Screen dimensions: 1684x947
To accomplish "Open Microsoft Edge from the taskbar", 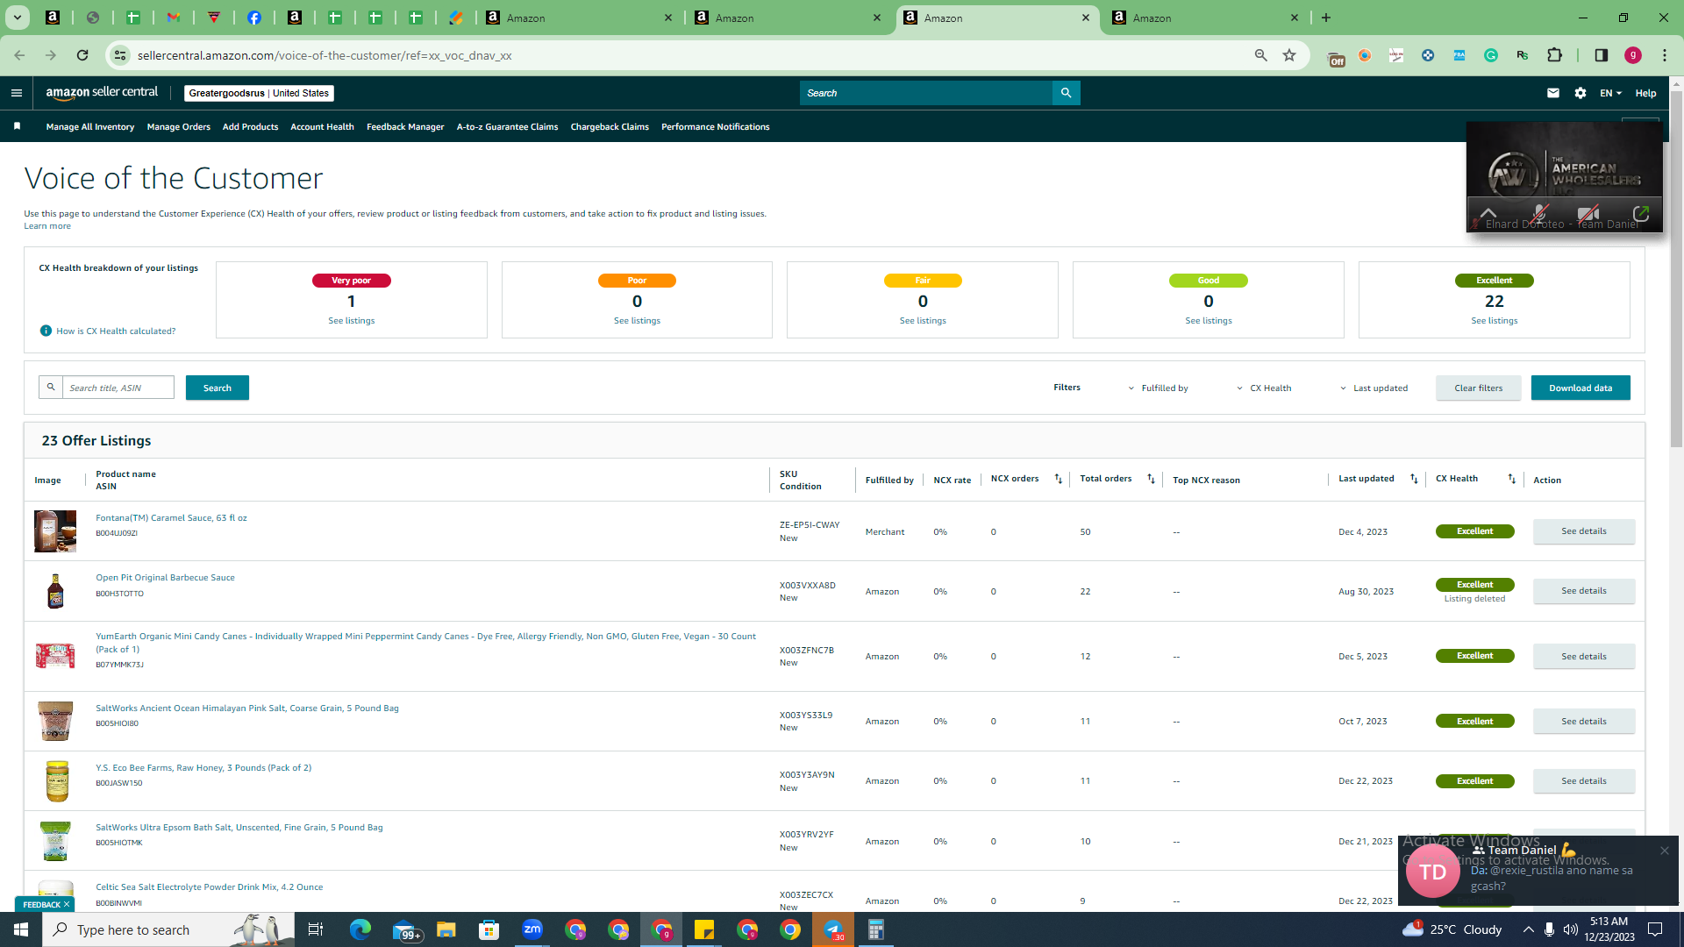I will 360,929.
